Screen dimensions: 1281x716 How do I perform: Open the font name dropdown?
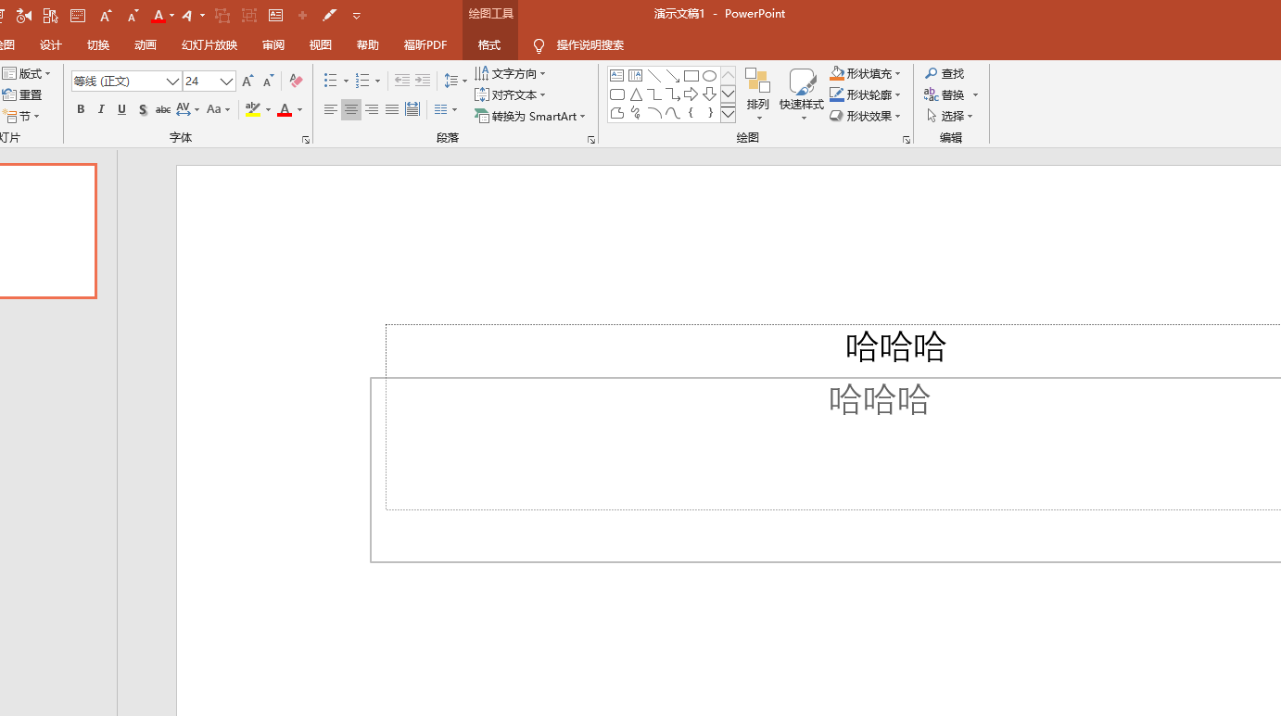[172, 82]
